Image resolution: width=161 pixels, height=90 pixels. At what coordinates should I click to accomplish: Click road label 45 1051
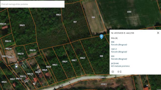tap(102, 77)
